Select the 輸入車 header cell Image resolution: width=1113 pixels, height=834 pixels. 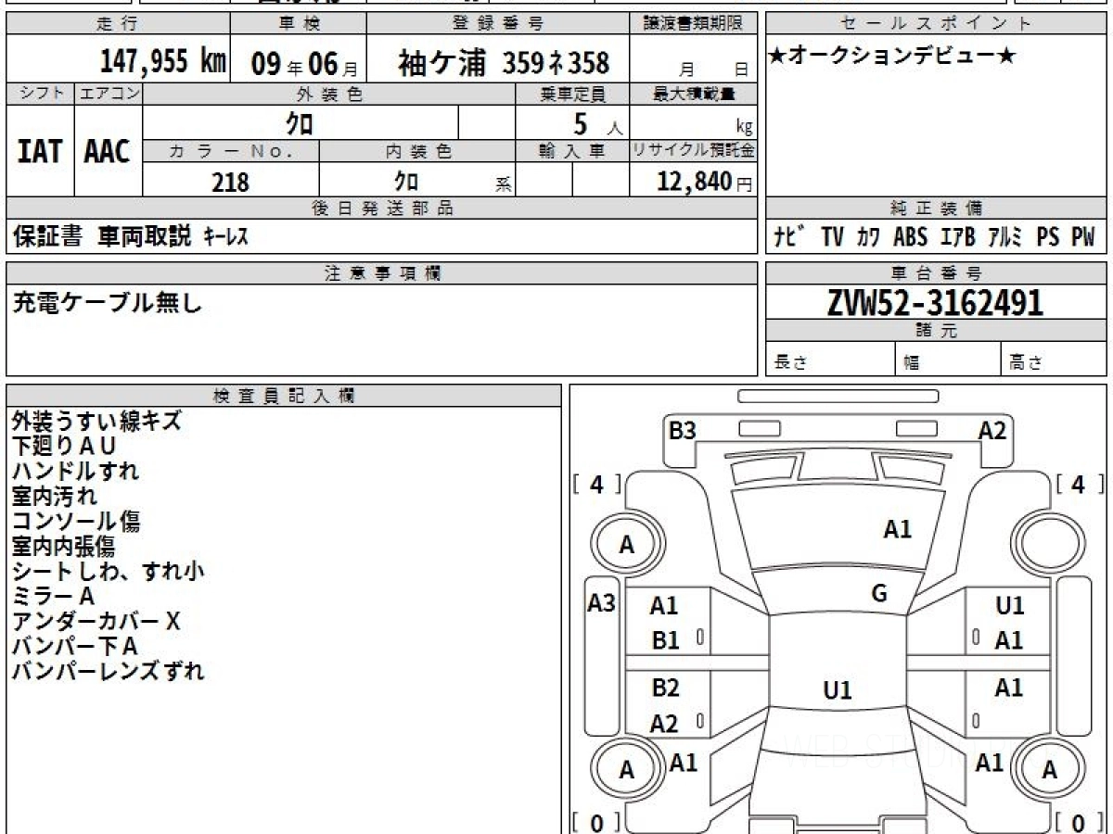[x=572, y=151]
